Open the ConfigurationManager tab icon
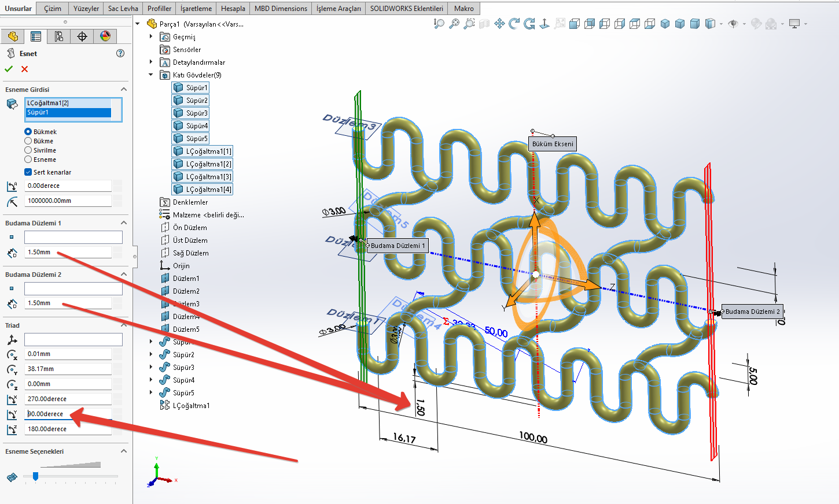The width and height of the screenshot is (839, 504). [x=59, y=36]
